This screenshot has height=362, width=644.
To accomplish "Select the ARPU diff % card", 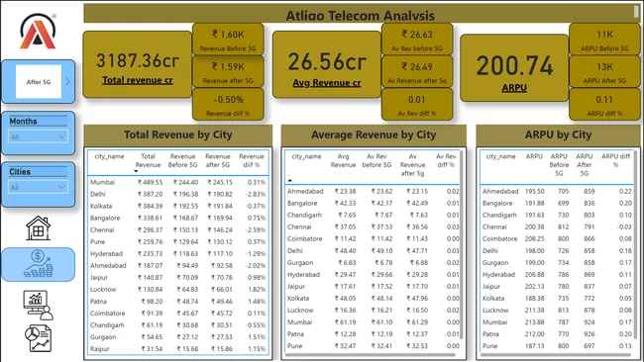I will point(604,104).
